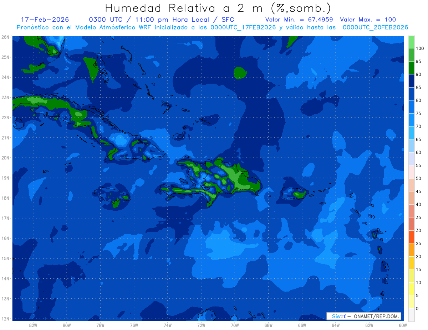Click the latitude label "26N"
Viewport: 428px width, 330px height.
coord(5,37)
